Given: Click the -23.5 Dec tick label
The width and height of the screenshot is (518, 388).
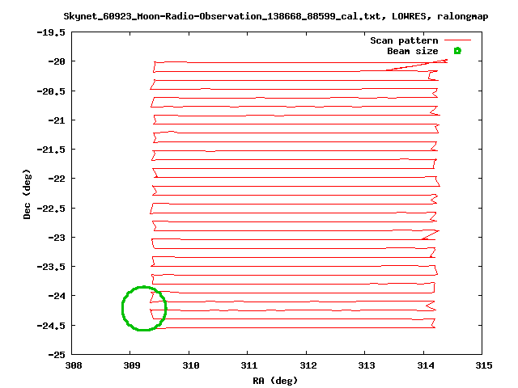Looking at the screenshot, I should pyautogui.click(x=51, y=266).
